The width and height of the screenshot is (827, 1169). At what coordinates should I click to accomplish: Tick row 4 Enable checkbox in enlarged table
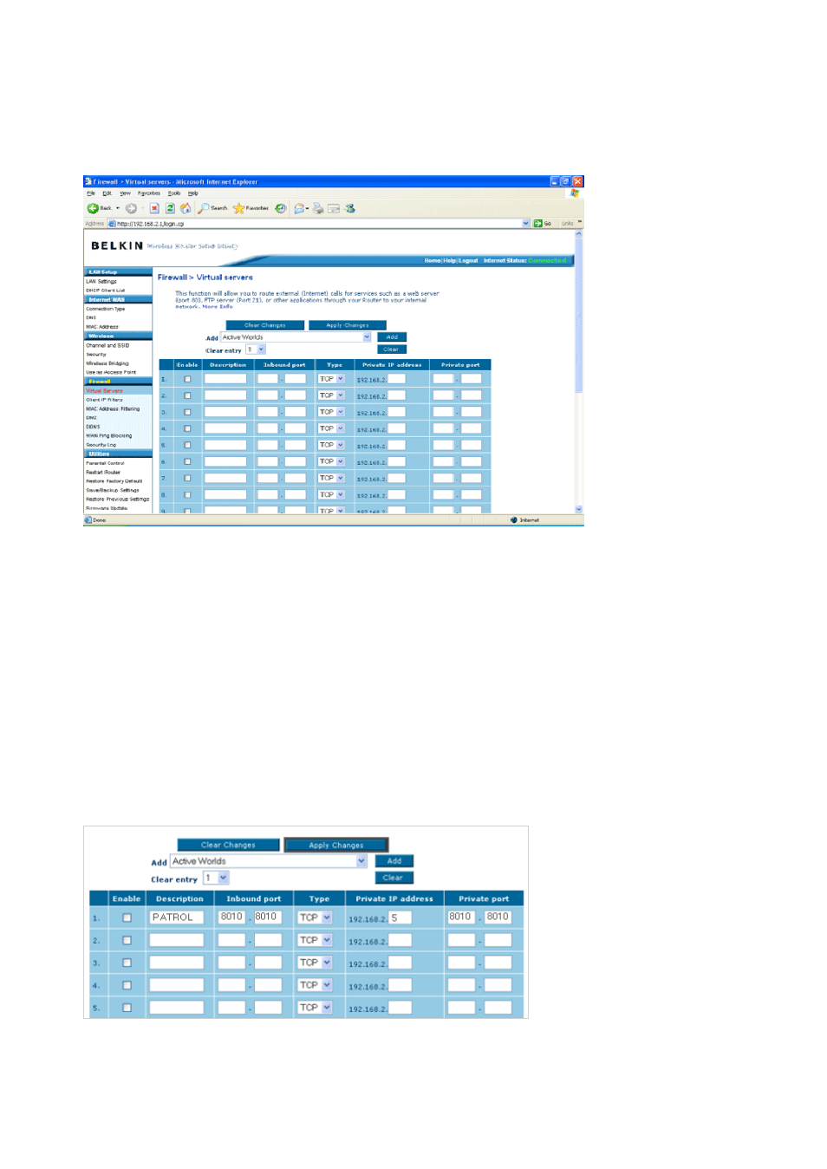tap(127, 985)
